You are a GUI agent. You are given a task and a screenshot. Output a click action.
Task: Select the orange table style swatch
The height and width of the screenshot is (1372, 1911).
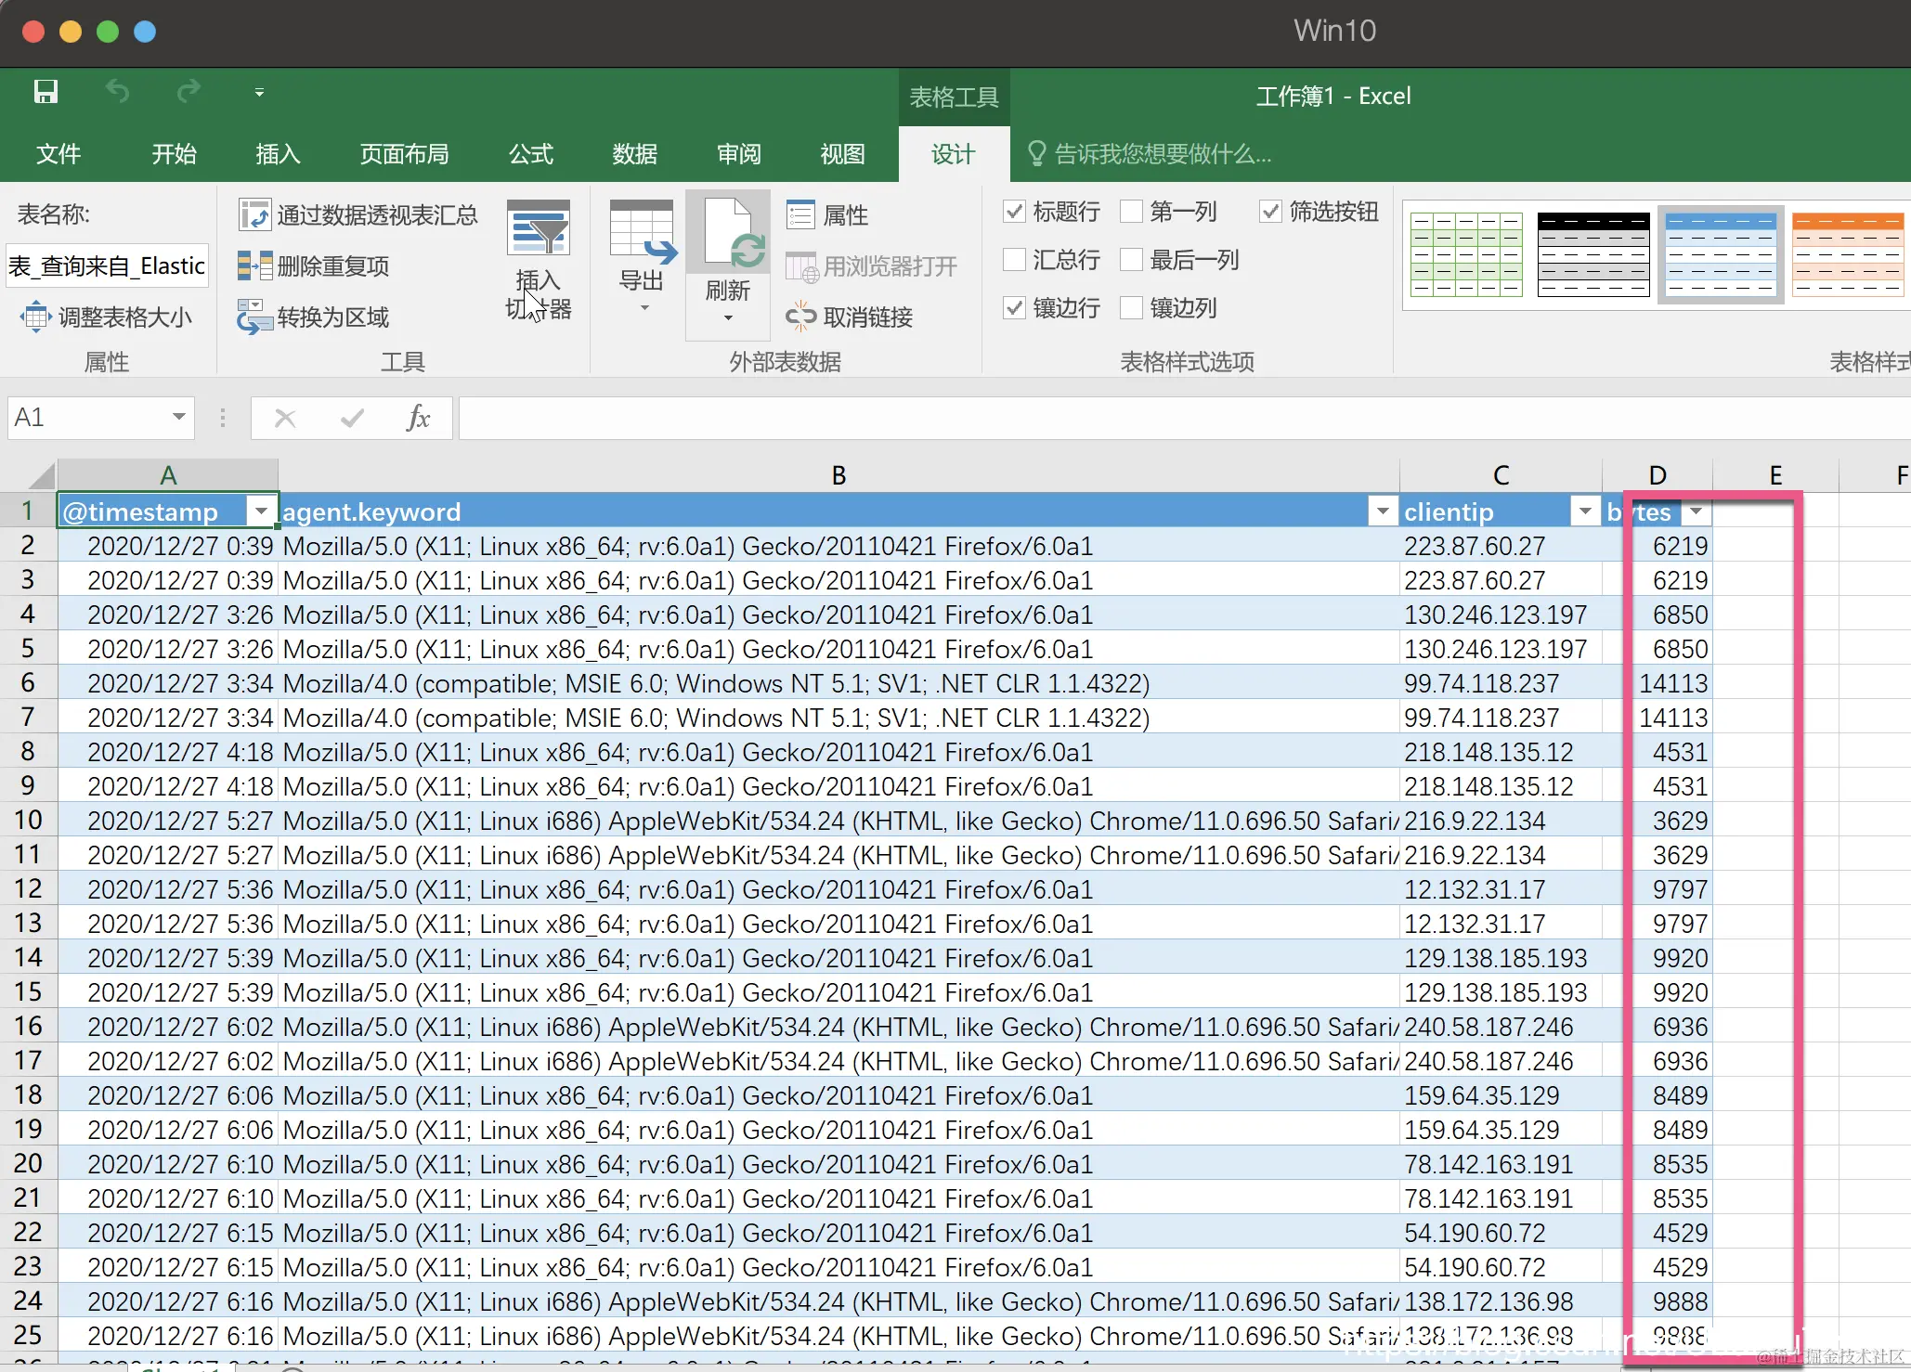1847,254
